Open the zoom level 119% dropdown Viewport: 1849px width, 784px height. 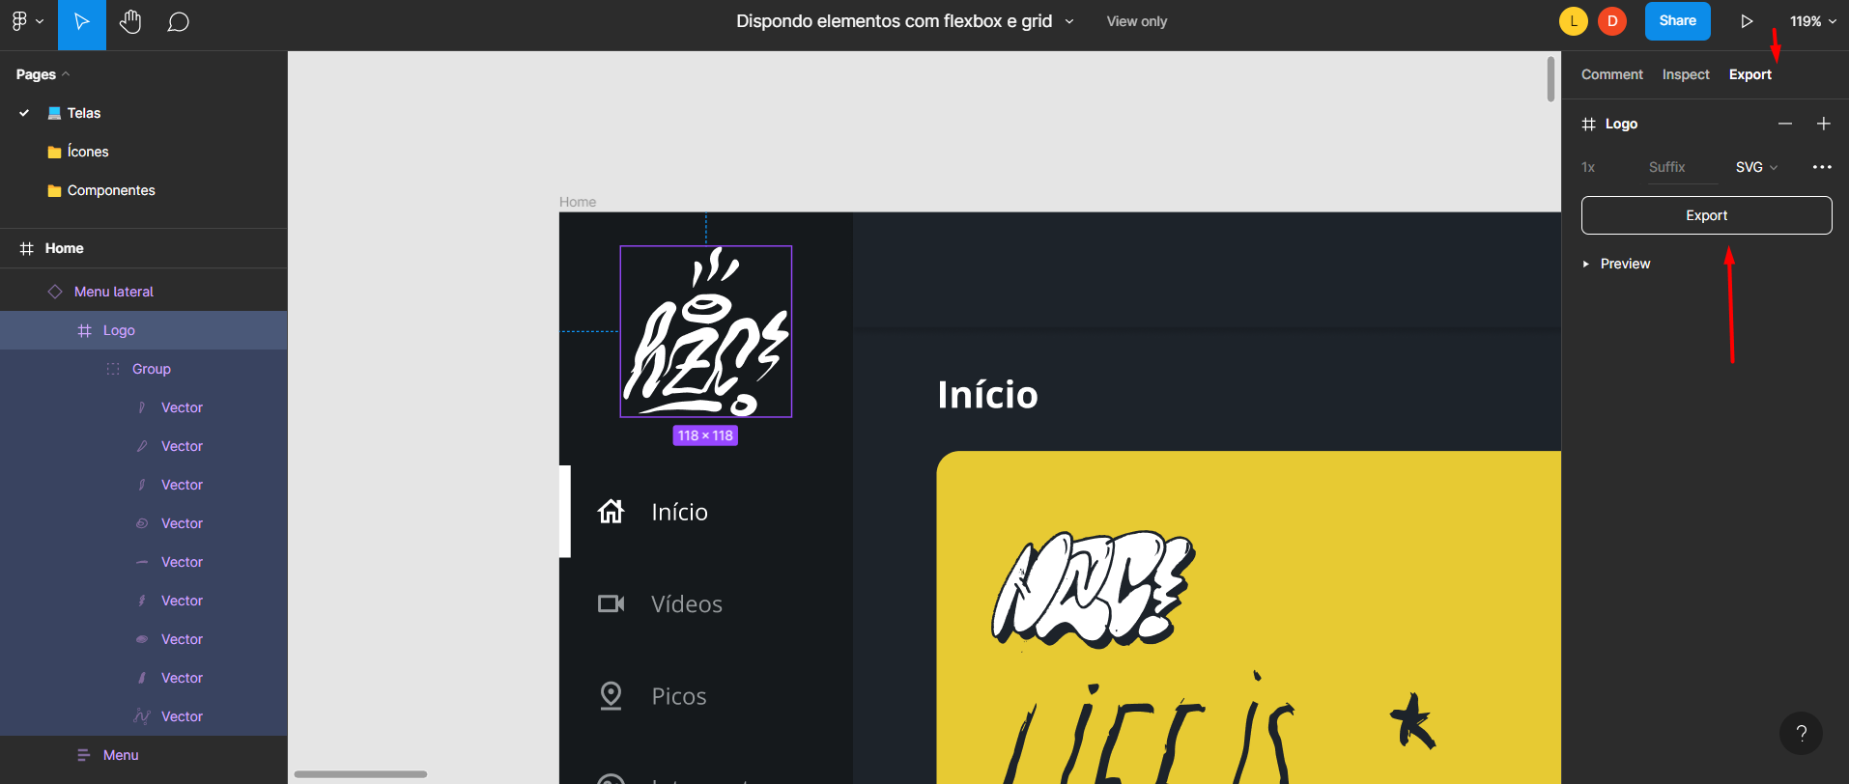(1813, 21)
